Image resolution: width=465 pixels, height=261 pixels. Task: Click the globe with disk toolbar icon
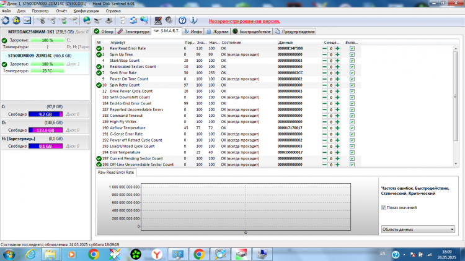(x=87, y=20)
